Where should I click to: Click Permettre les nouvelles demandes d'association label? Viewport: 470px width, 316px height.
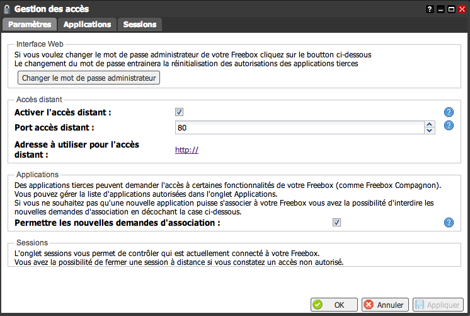(x=117, y=223)
